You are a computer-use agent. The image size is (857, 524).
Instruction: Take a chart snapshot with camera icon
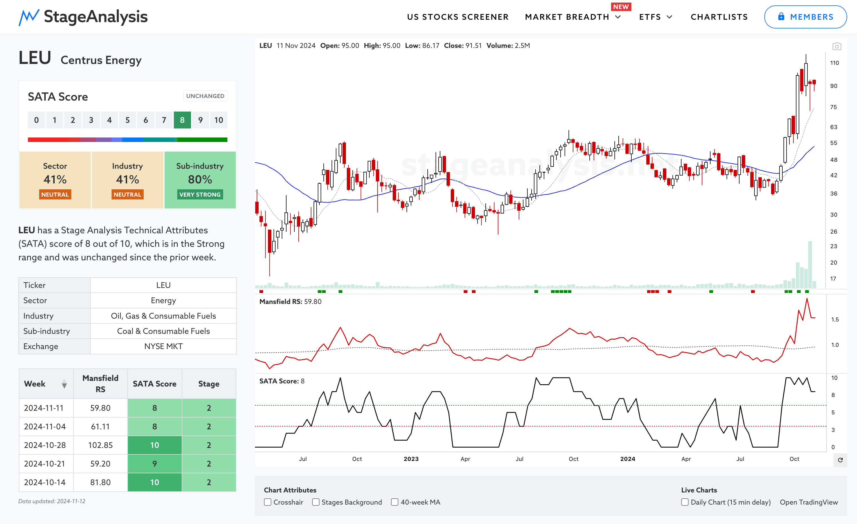point(836,46)
